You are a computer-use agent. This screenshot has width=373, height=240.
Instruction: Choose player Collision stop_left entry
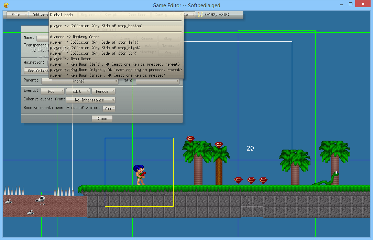point(94,42)
